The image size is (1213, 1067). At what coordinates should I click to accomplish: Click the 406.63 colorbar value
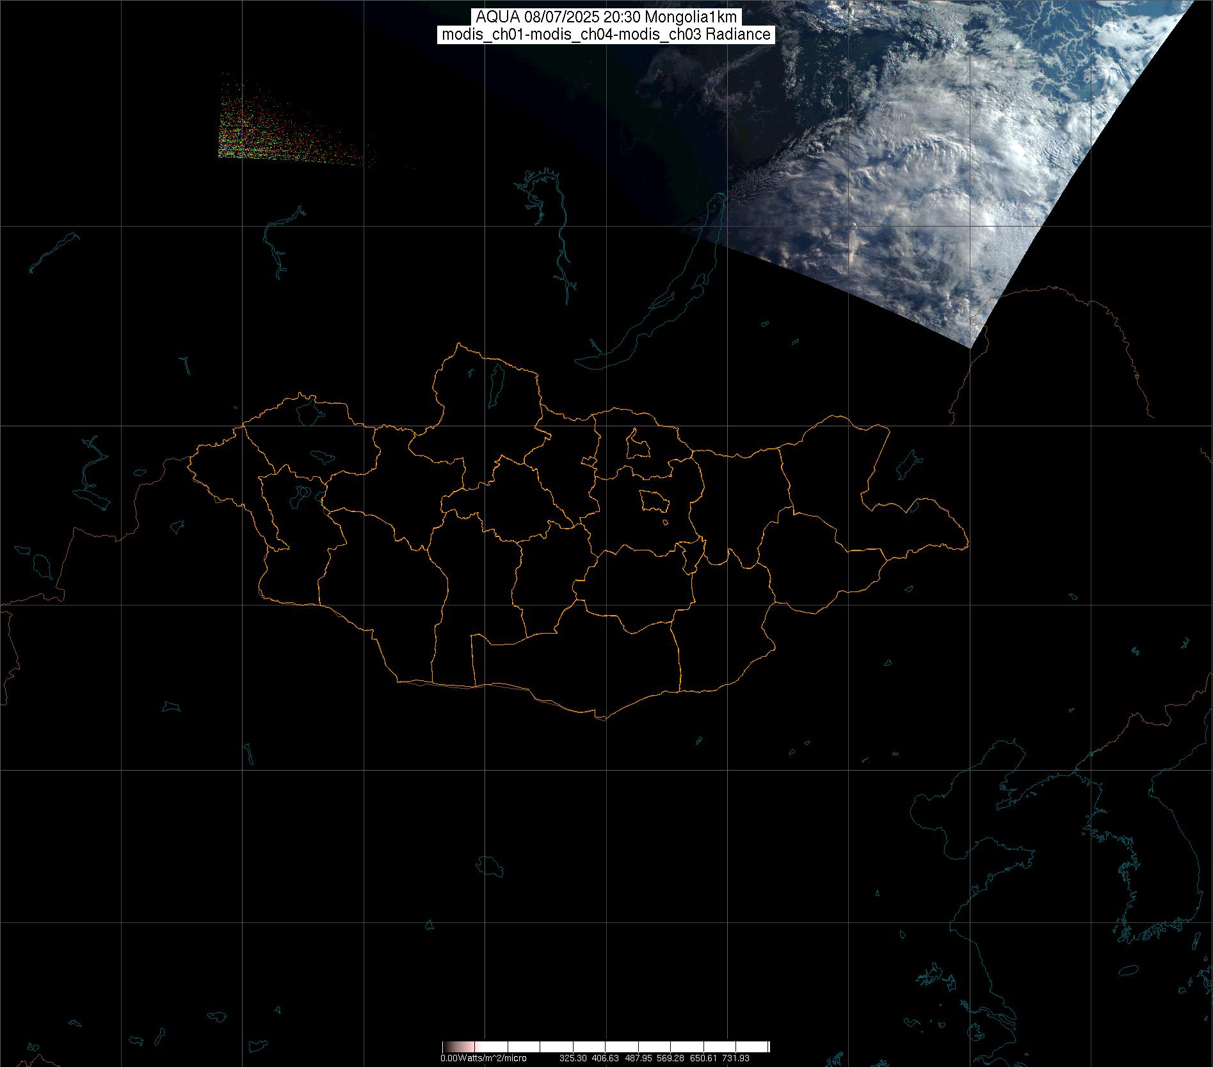[x=605, y=1058]
